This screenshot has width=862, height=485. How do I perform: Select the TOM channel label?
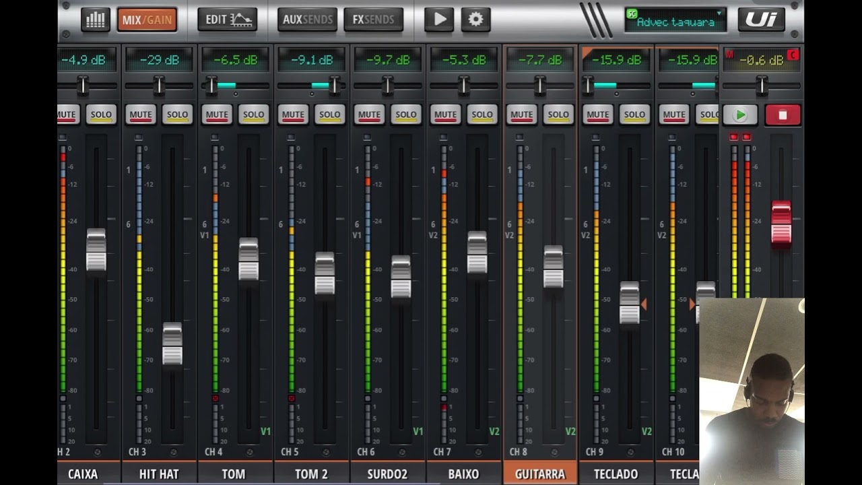[x=235, y=474]
